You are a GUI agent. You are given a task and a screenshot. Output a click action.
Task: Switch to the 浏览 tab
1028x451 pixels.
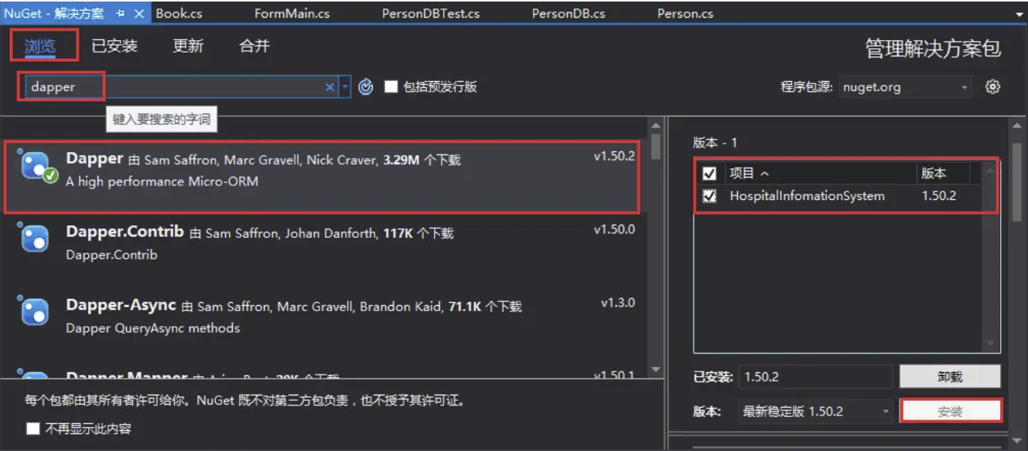(x=39, y=46)
